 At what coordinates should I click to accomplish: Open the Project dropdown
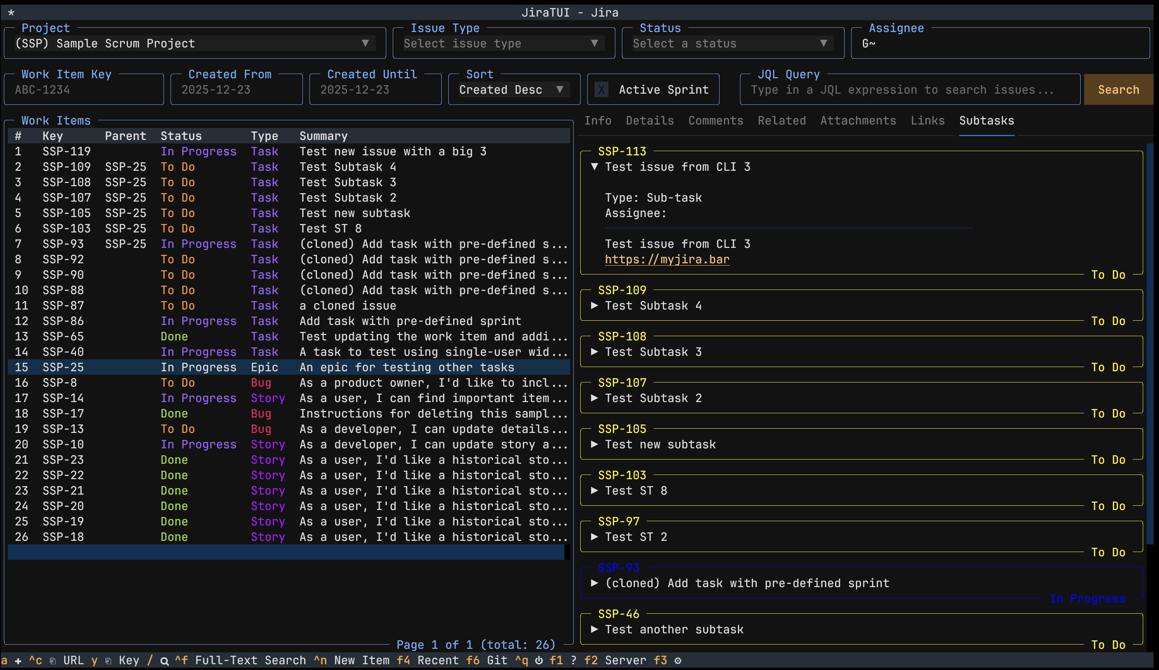pos(195,44)
